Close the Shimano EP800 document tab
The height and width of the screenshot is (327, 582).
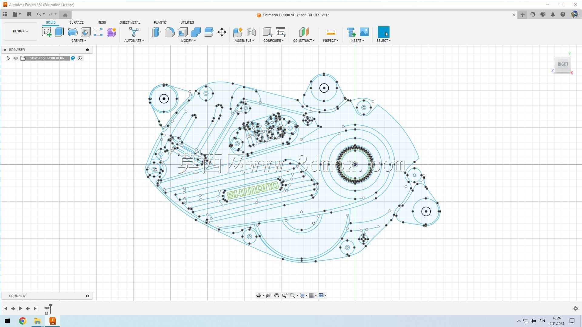[x=513, y=15]
